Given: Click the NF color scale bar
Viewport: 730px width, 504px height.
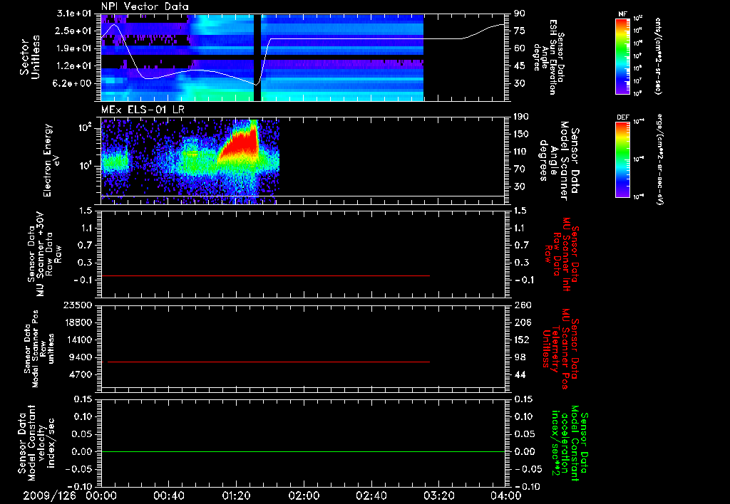Looking at the screenshot, I should point(622,56).
